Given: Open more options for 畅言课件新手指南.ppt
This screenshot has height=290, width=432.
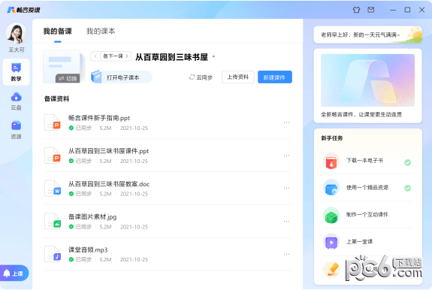Looking at the screenshot, I should [286, 122].
